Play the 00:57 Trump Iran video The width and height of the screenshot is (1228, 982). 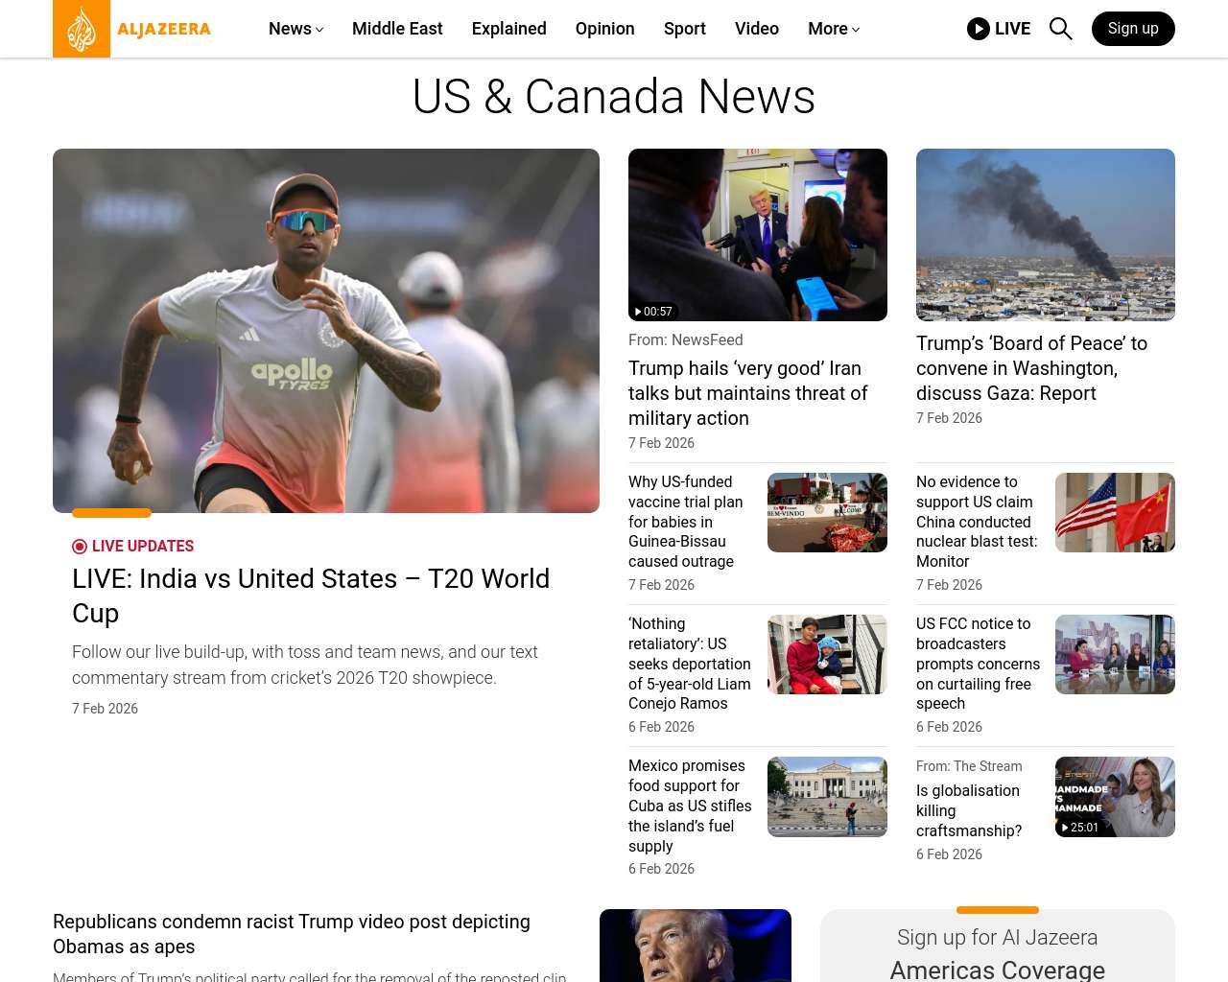pos(757,235)
